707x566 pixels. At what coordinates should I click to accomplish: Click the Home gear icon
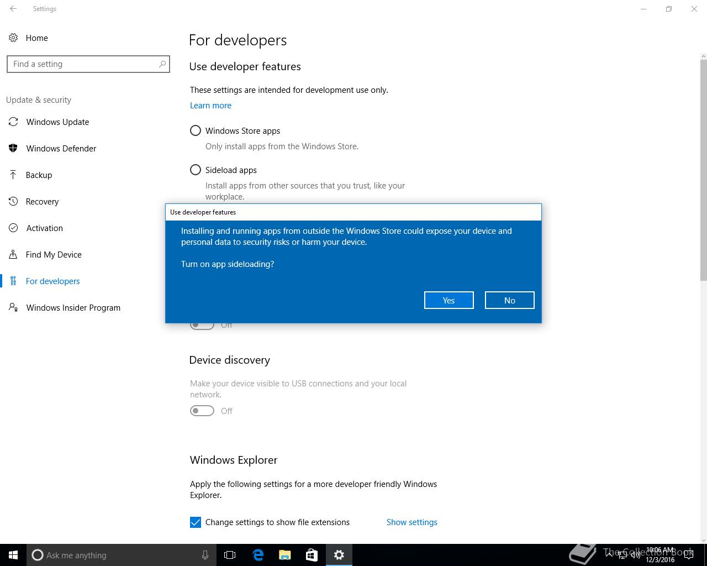click(13, 38)
